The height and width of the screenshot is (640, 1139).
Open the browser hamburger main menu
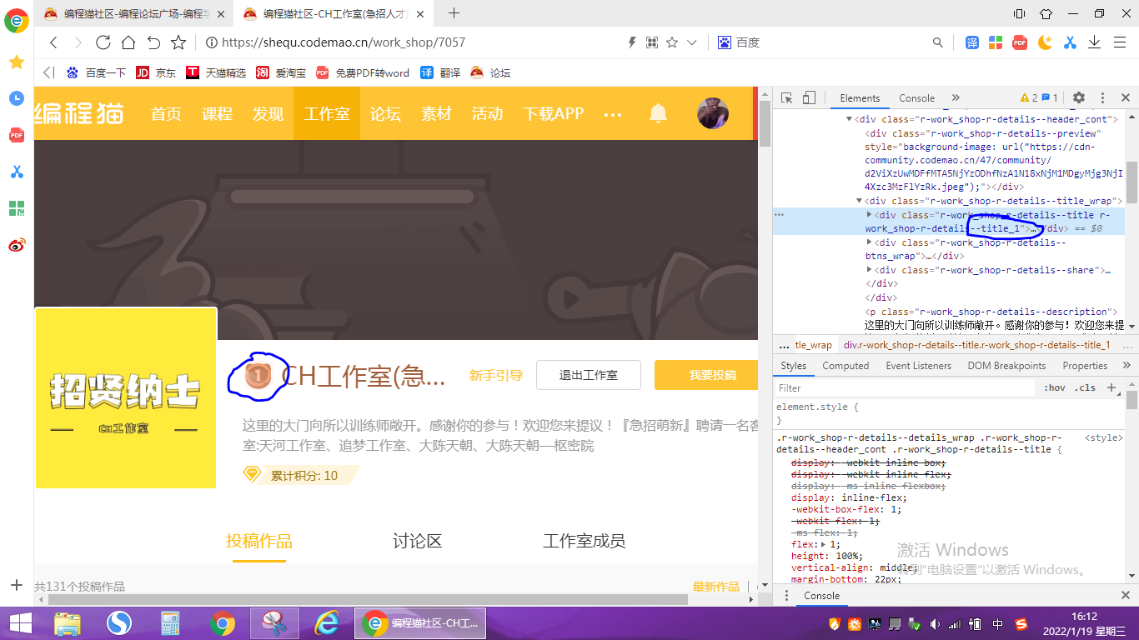1119,42
